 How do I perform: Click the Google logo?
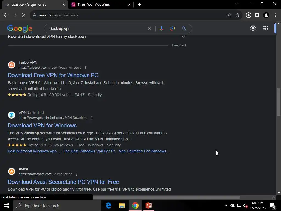(x=20, y=29)
